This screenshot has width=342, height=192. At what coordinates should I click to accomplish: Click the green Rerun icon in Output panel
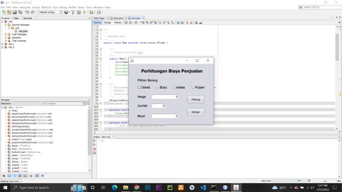[x=95, y=141]
